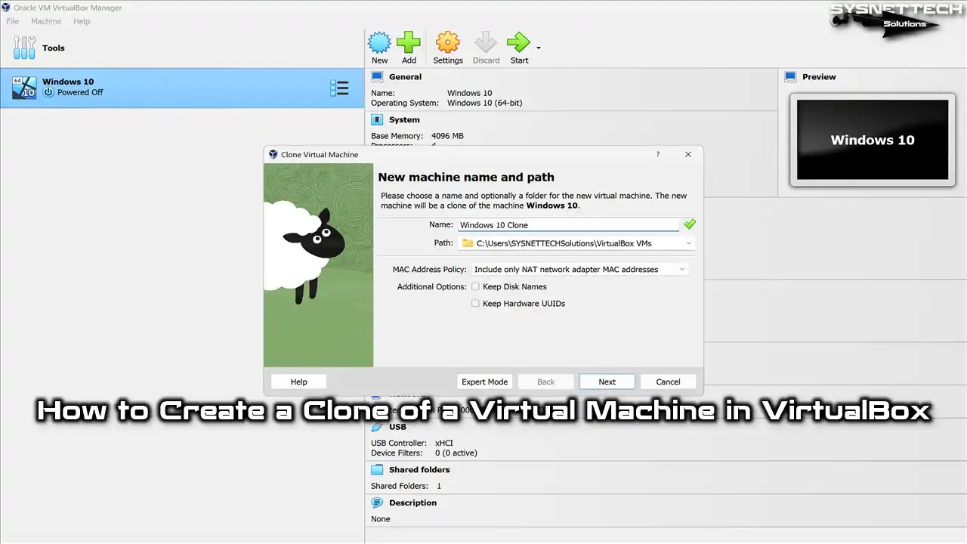Click the Discard toolbar icon
The image size is (967, 544).
click(x=486, y=43)
